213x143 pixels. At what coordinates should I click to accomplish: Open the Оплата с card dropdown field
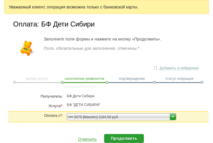pos(121,117)
